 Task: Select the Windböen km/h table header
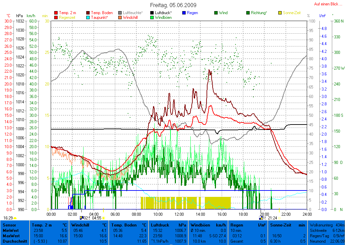click(x=208, y=225)
